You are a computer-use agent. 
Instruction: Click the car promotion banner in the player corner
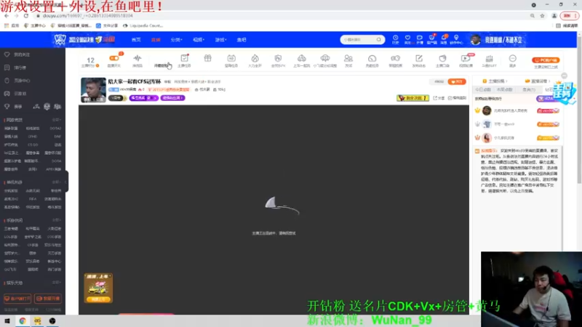click(98, 288)
